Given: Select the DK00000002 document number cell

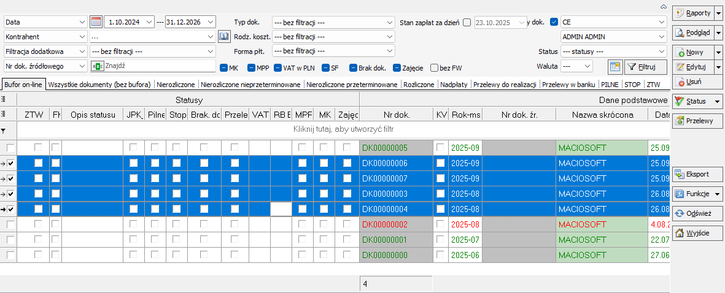Looking at the screenshot, I should 396,225.
